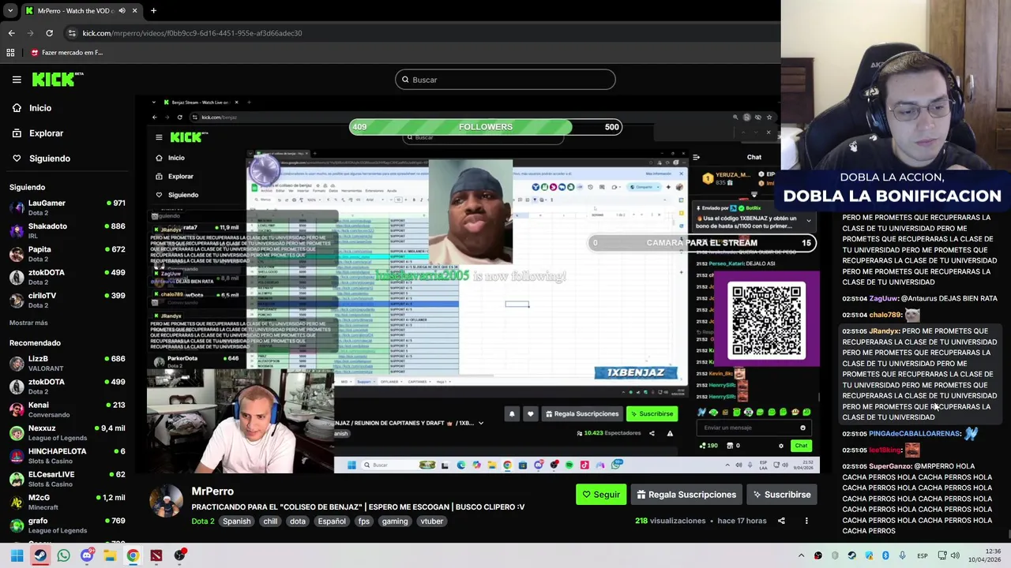Select the dota tag
Image resolution: width=1011 pixels, height=568 pixels.
pyautogui.click(x=298, y=521)
